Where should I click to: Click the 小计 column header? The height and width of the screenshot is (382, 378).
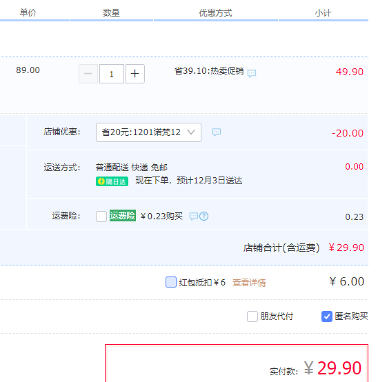pyautogui.click(x=324, y=12)
